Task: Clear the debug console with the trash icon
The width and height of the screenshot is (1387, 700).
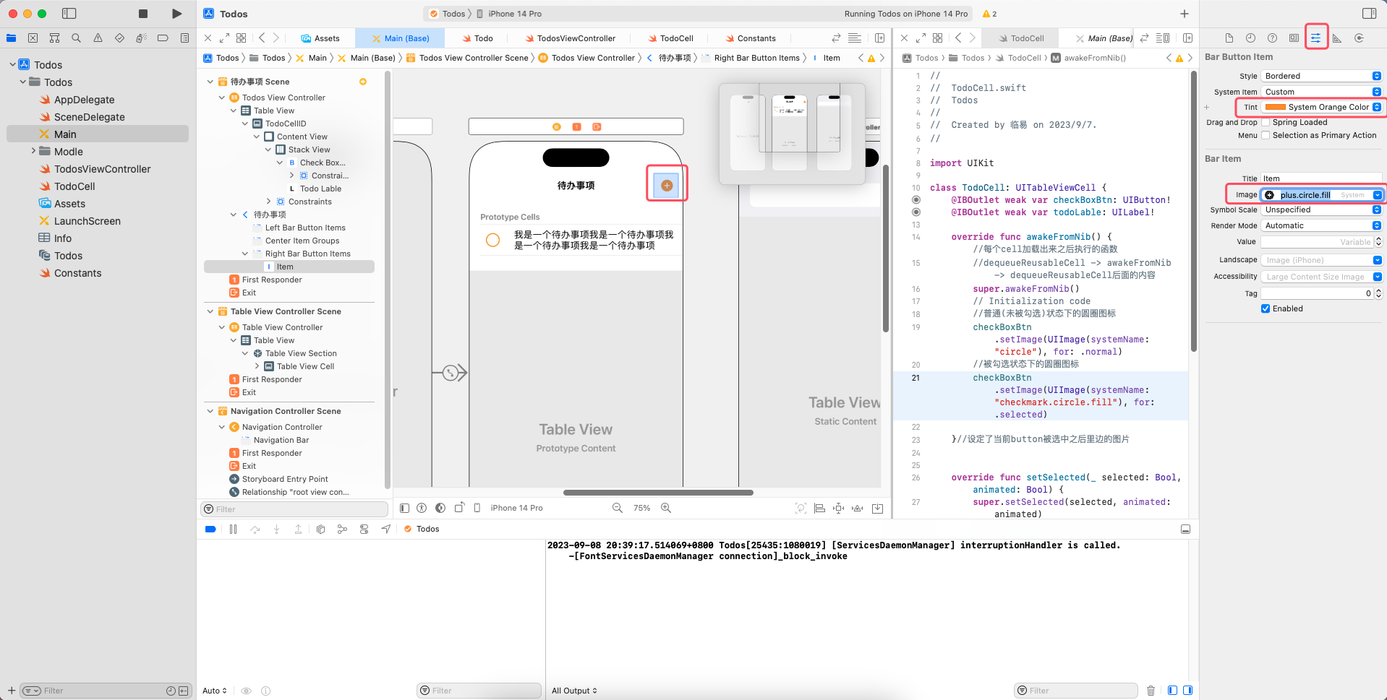Action: [x=1151, y=690]
